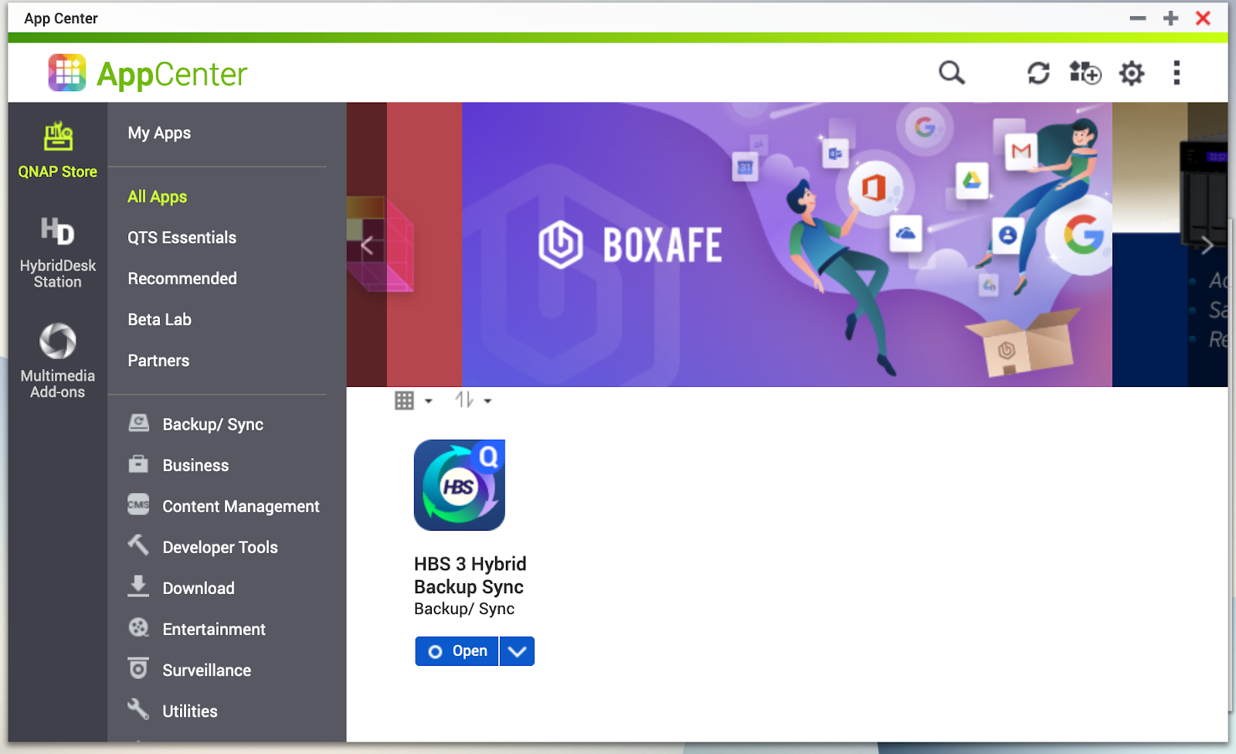Image resolution: width=1236 pixels, height=754 pixels.
Task: Open HBS 3 Hybrid Backup Sync title
Action: click(x=470, y=575)
